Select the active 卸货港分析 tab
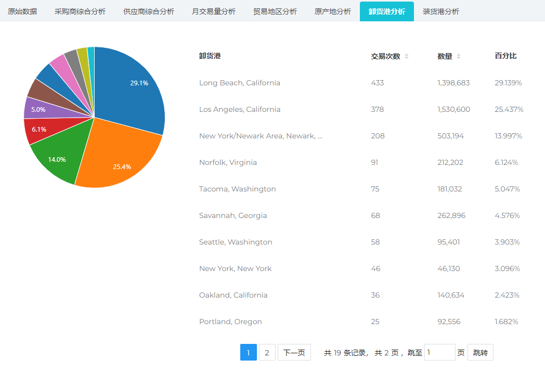The height and width of the screenshot is (372, 545). pos(387,11)
